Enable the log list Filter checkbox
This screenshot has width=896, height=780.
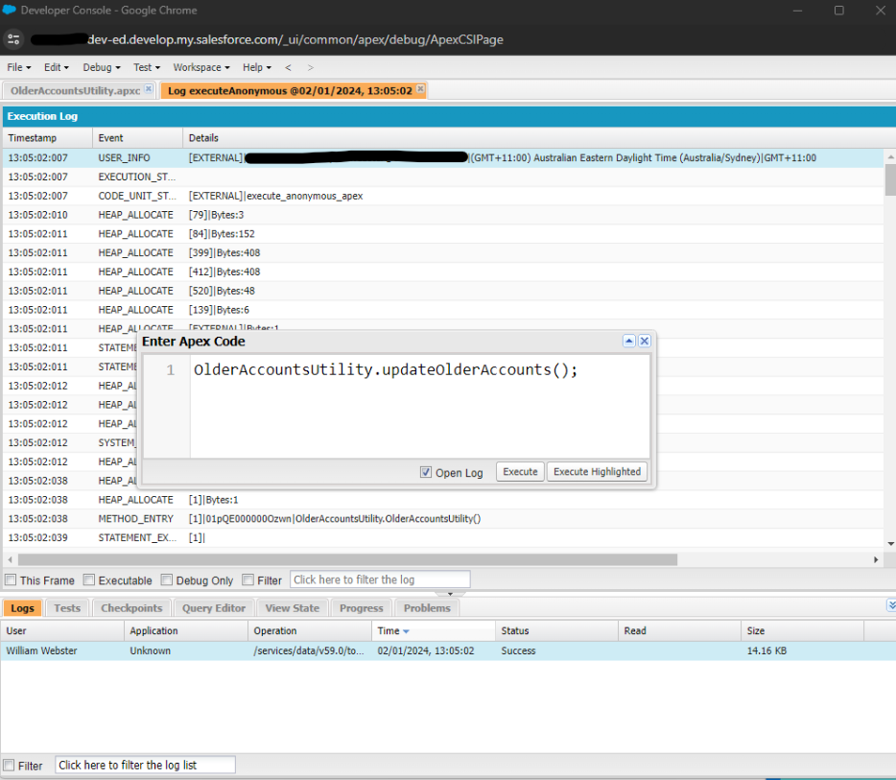[9, 766]
